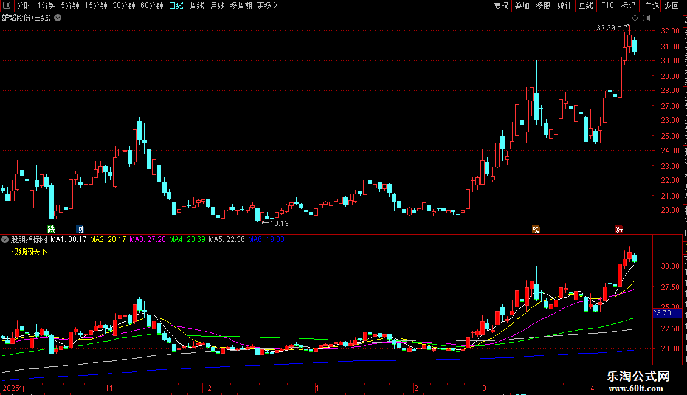687x395 pixels.
Task: Add stock via +自选 button
Action: pos(650,5)
